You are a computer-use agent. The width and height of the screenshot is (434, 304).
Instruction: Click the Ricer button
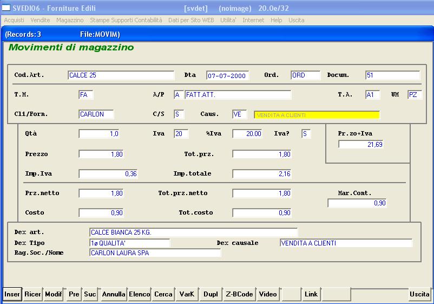click(x=32, y=294)
